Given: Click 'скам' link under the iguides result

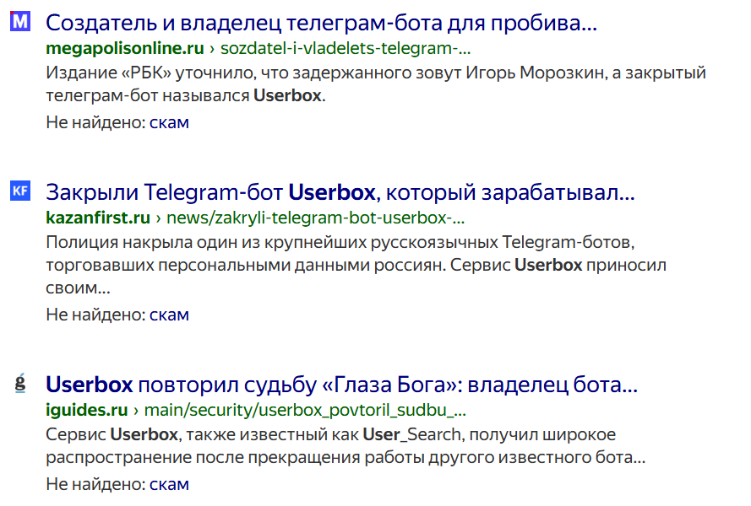Looking at the screenshot, I should pyautogui.click(x=169, y=483).
